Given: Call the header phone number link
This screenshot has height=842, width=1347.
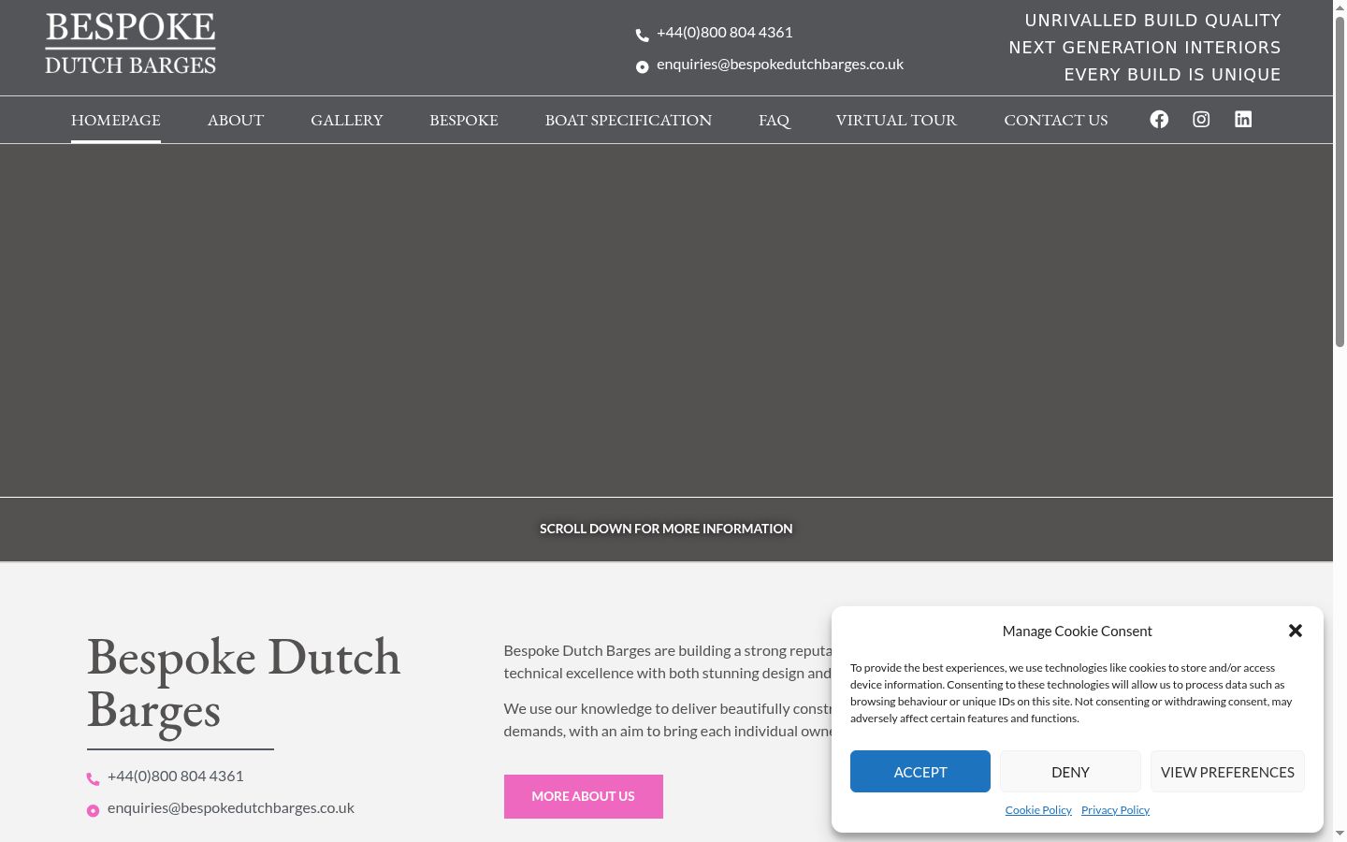Looking at the screenshot, I should (x=725, y=32).
